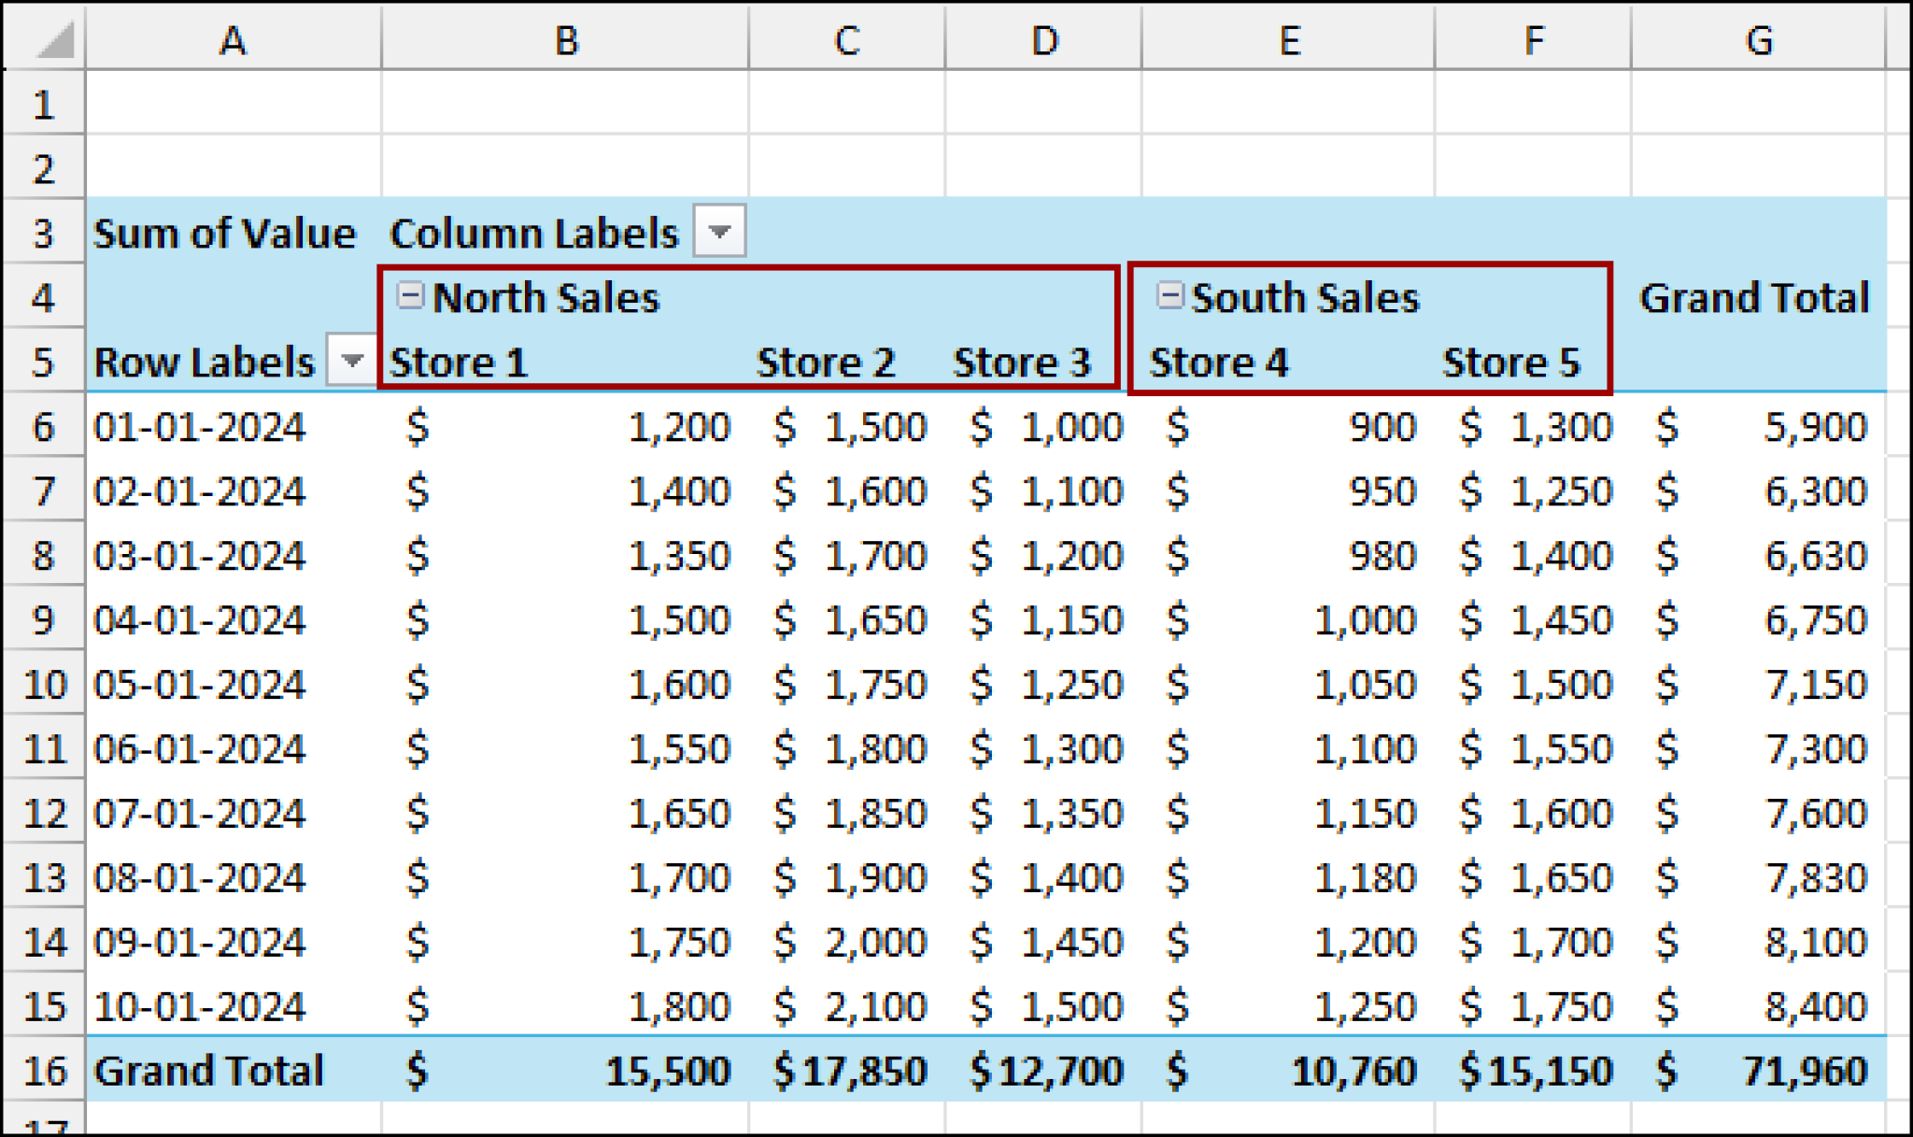
Task: Click the Grand Total column header
Action: tap(1754, 296)
